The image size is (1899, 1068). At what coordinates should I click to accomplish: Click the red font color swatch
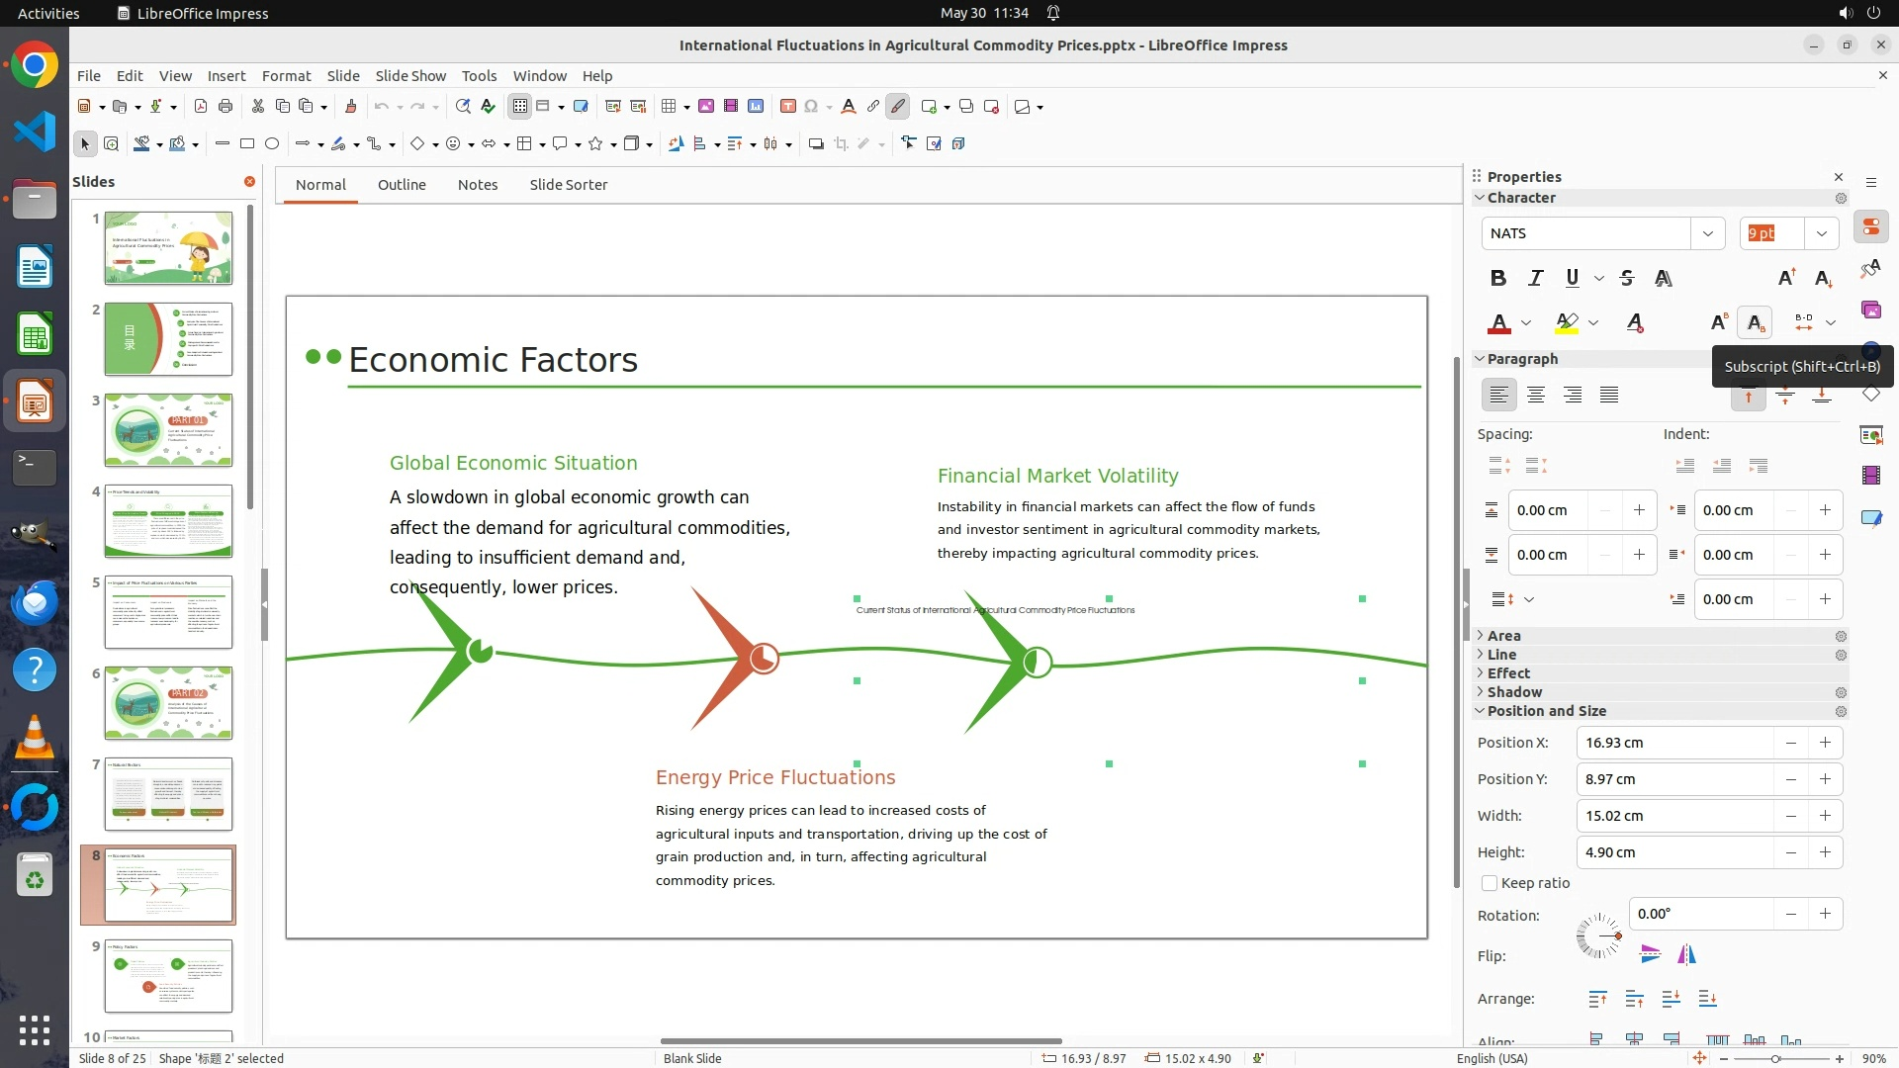pyautogui.click(x=1499, y=323)
